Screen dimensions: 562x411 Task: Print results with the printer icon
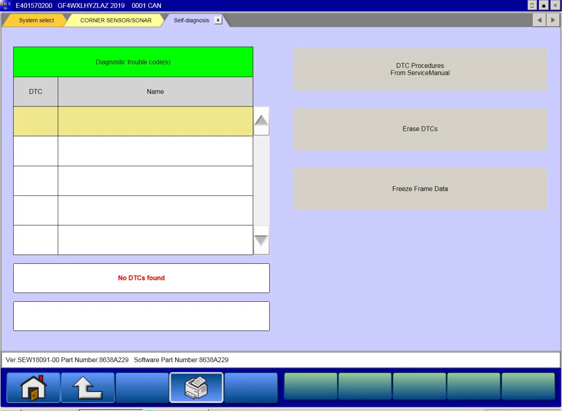point(196,388)
